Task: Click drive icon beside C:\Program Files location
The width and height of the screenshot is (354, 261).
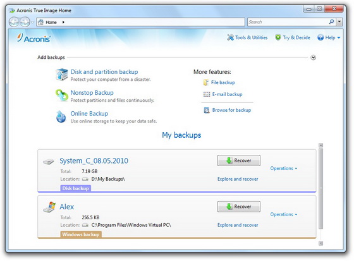Action: coord(85,225)
